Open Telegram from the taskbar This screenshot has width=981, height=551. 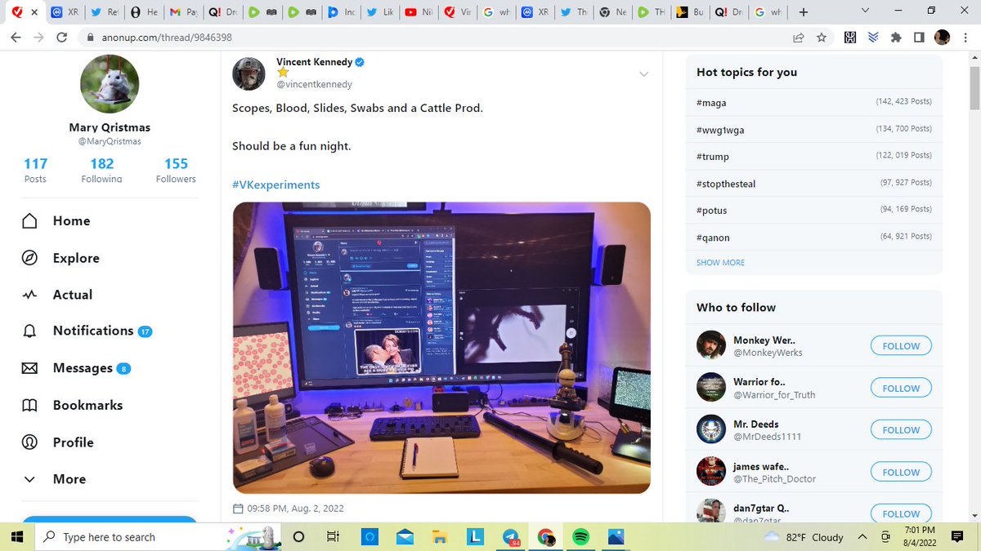[510, 536]
